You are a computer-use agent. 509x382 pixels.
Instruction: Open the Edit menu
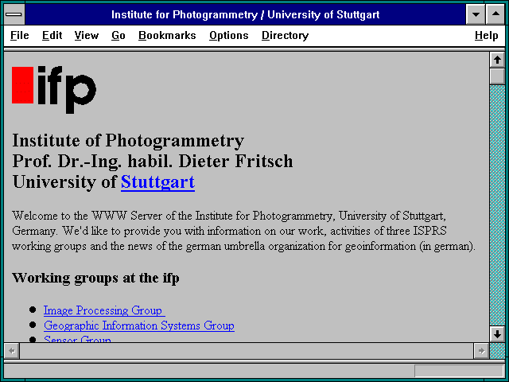(52, 35)
